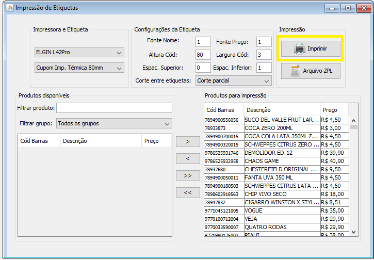Open the Corte parcial dropdown
Viewport: 374px width, 260px height.
234,80
